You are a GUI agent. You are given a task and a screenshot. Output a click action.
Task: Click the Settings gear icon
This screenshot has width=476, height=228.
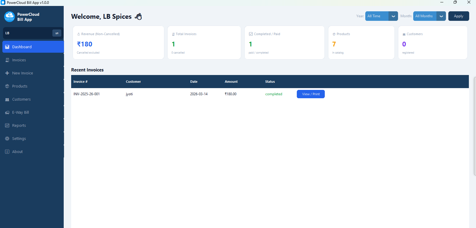[x=7, y=139]
